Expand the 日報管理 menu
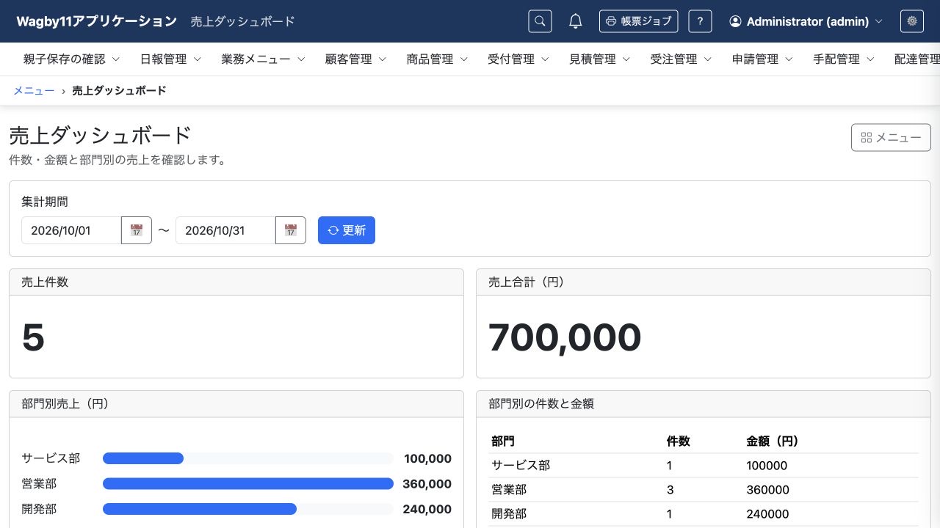The height and width of the screenshot is (528, 940). (x=170, y=59)
